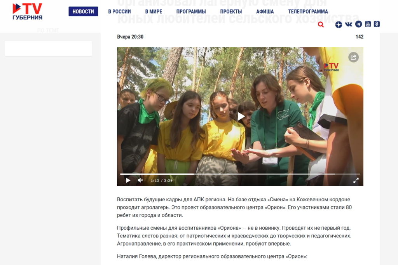Seek the video progress bar
The height and width of the screenshot is (265, 398).
240,174
